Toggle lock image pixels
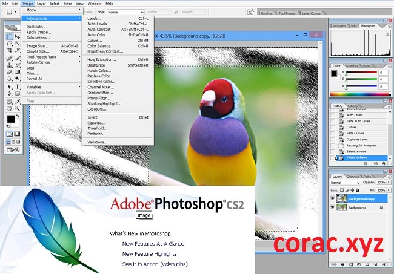This screenshot has height=274, width=394. (x=347, y=190)
